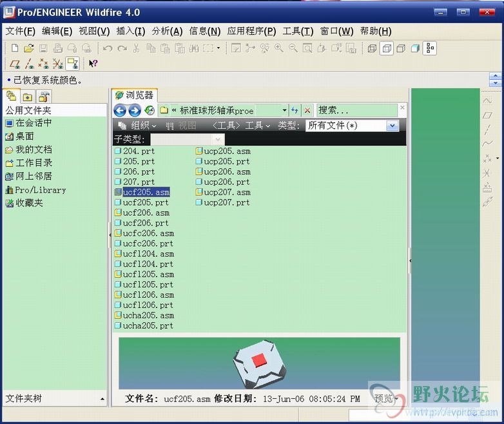Viewport: 504px width, 424px height.
Task: Open the 预览 dropdown
Action: (386, 399)
